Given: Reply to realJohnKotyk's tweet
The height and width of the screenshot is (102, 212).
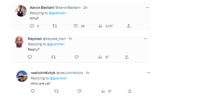Looking at the screenshot, I should [33, 91].
